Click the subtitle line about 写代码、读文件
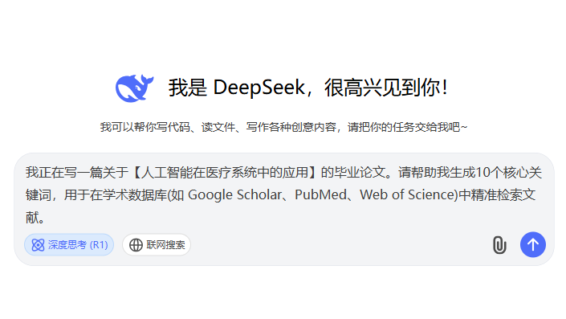The height and width of the screenshot is (319, 566). tap(283, 127)
